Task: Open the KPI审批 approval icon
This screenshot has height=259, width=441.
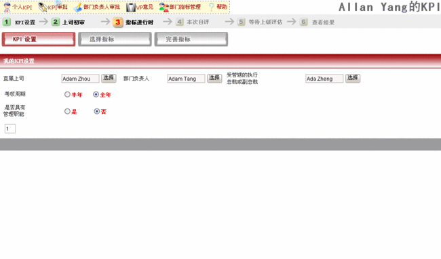Action: click(x=43, y=7)
